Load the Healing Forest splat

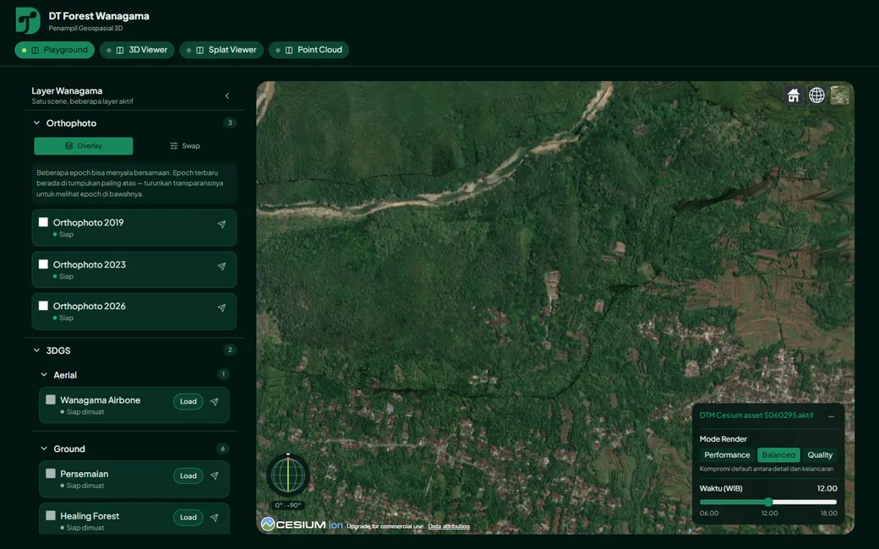[x=188, y=518]
